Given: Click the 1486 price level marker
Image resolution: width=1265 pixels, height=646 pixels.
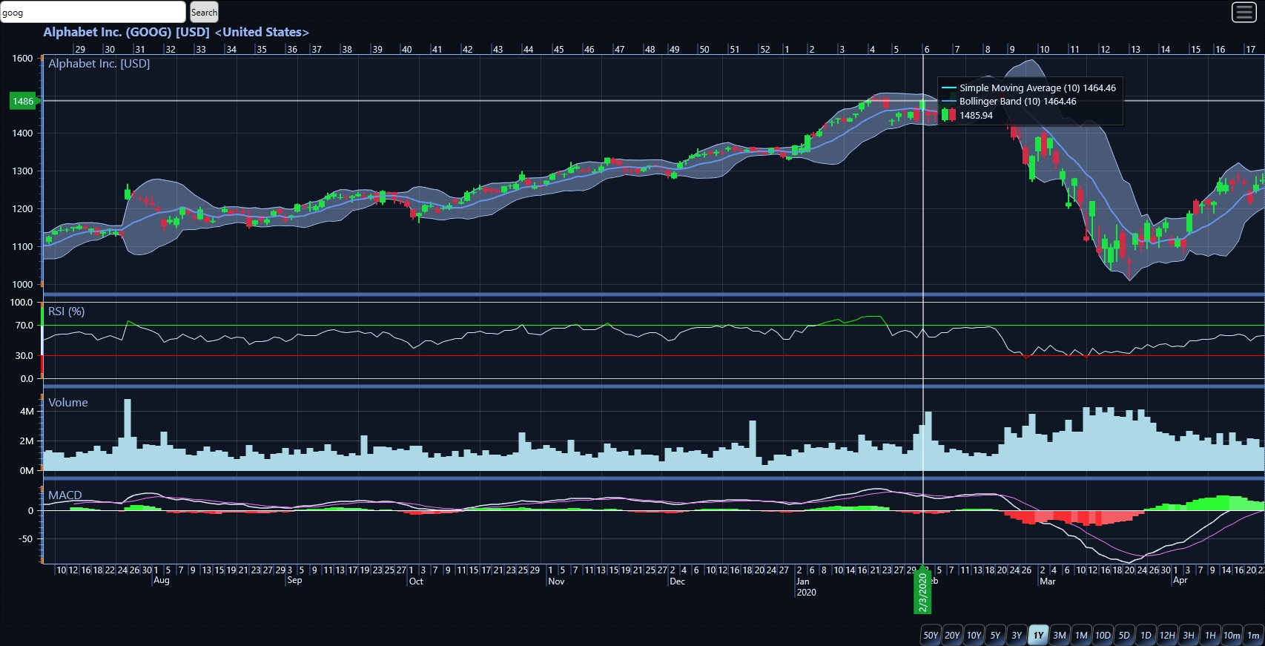Looking at the screenshot, I should click(x=23, y=101).
